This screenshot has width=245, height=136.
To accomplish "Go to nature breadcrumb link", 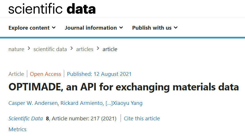I will (x=16, y=49).
